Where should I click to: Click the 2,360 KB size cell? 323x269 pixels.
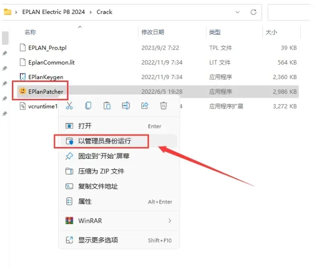pos(285,77)
